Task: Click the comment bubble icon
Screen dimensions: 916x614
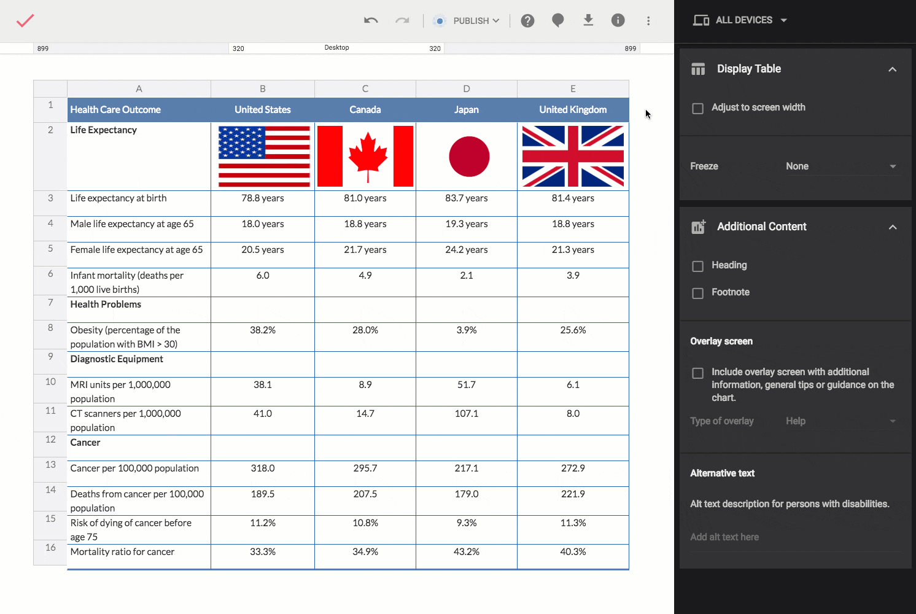Action: click(557, 21)
